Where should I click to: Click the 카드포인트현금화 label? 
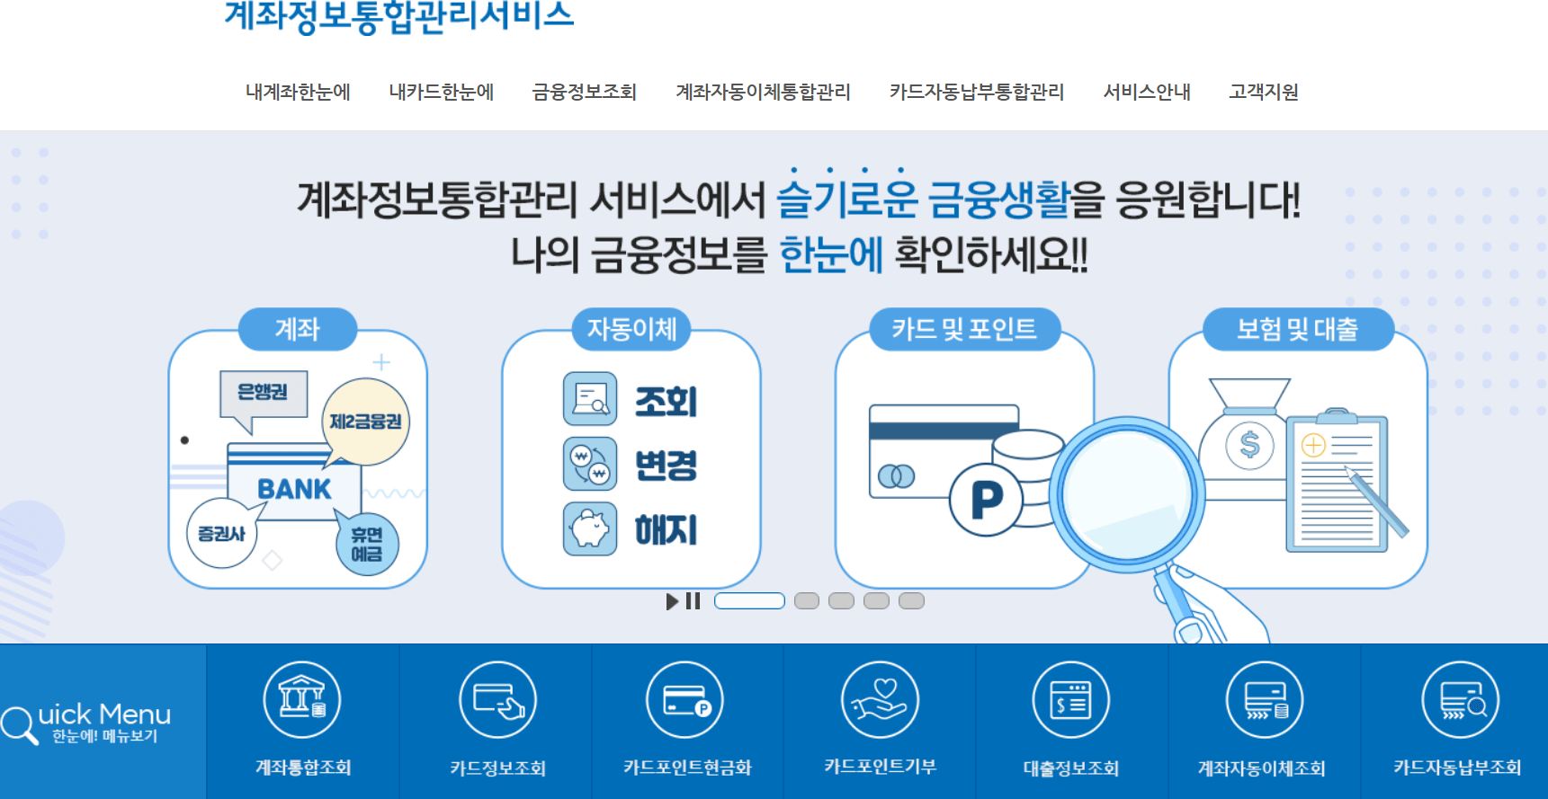coord(687,768)
